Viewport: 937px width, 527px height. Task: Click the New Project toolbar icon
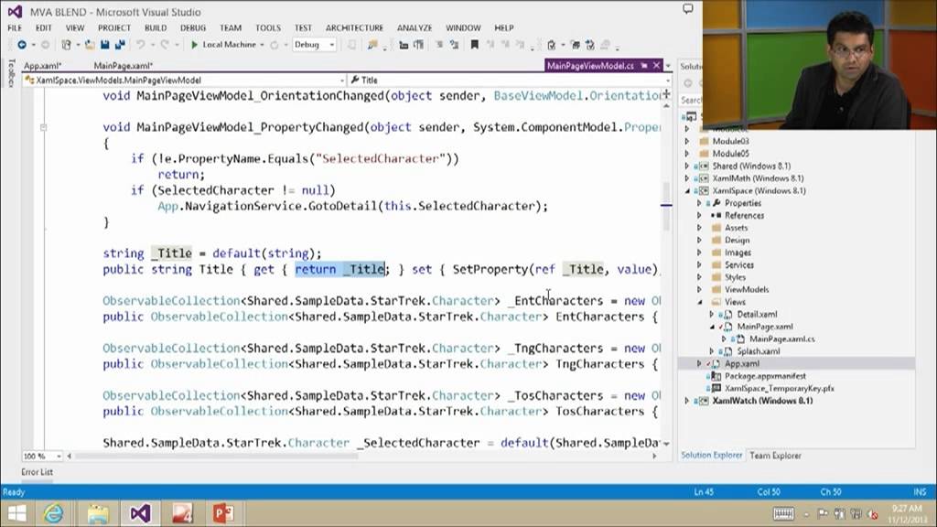click(x=66, y=45)
